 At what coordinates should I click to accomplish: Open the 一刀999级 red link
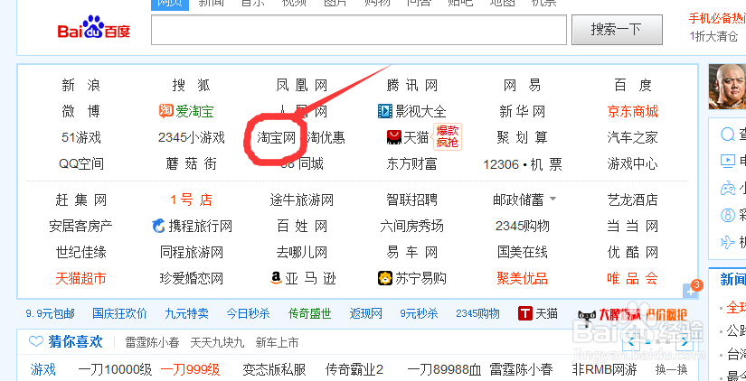coord(190,369)
